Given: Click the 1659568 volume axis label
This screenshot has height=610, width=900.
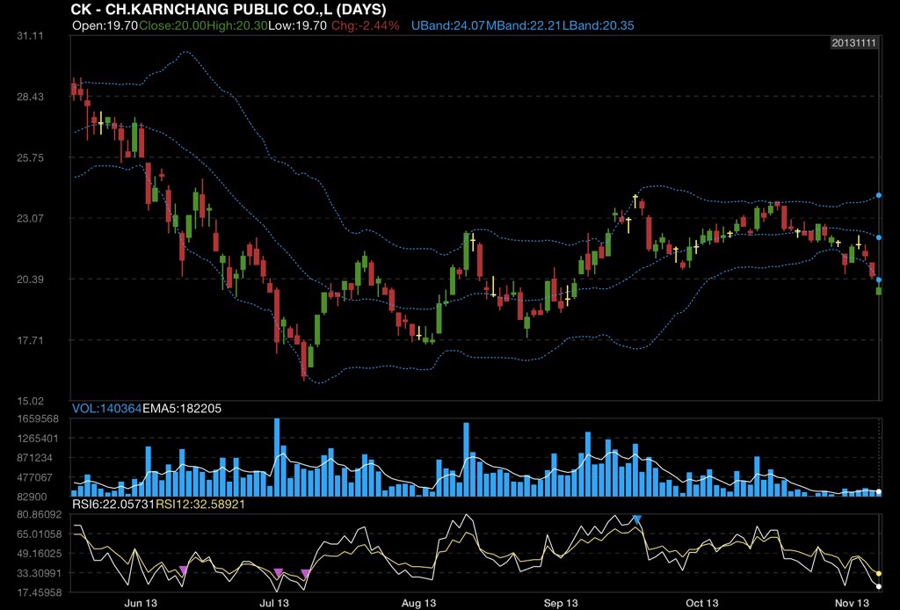Looking at the screenshot, I should pyautogui.click(x=38, y=419).
